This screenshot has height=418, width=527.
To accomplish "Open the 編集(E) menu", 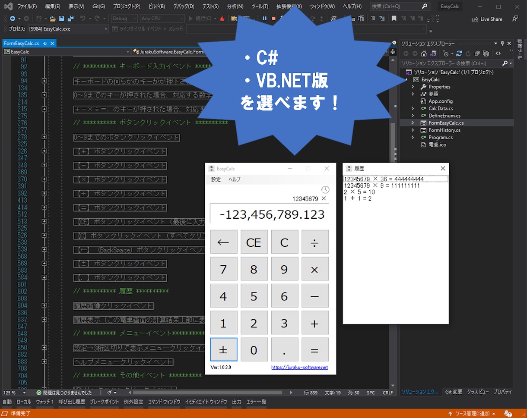I will (x=53, y=6).
